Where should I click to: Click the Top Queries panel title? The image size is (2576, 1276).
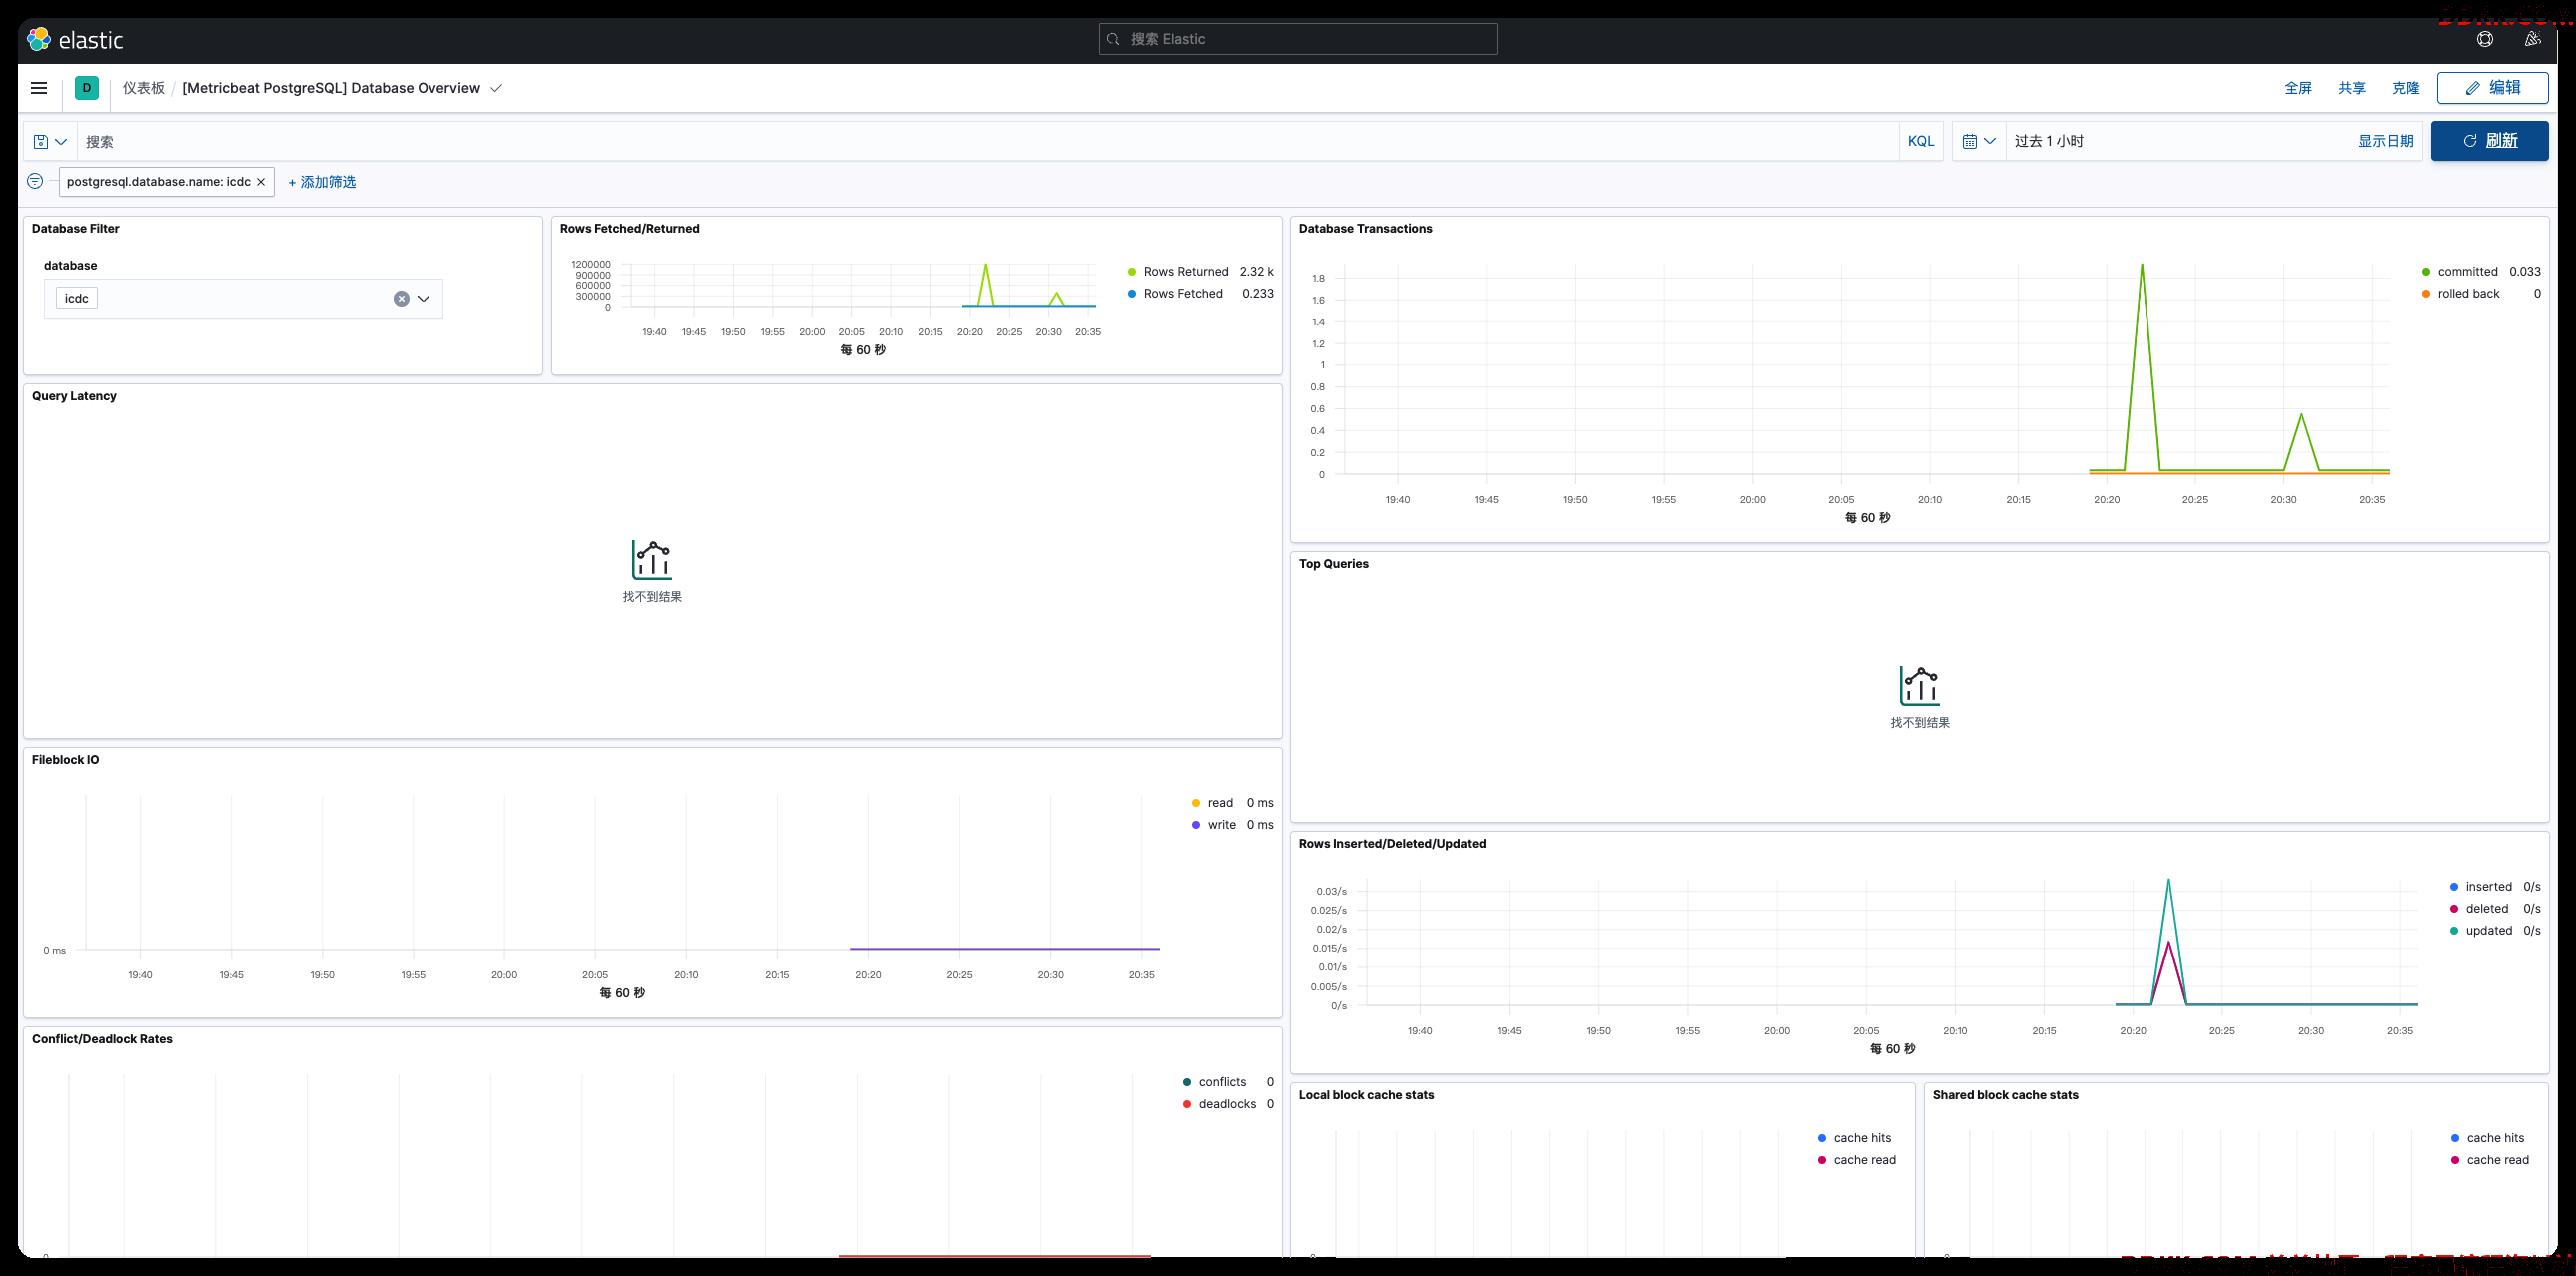pos(1334,565)
